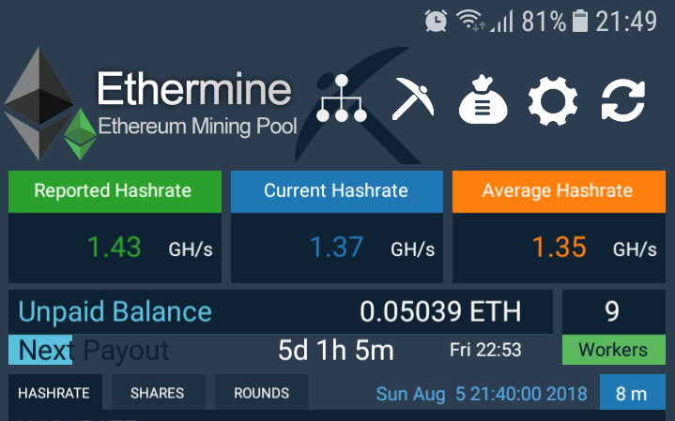Image resolution: width=675 pixels, height=421 pixels.
Task: Tap the Sun Aug 5 21:40:00 2018 timestamp
Action: (x=482, y=394)
